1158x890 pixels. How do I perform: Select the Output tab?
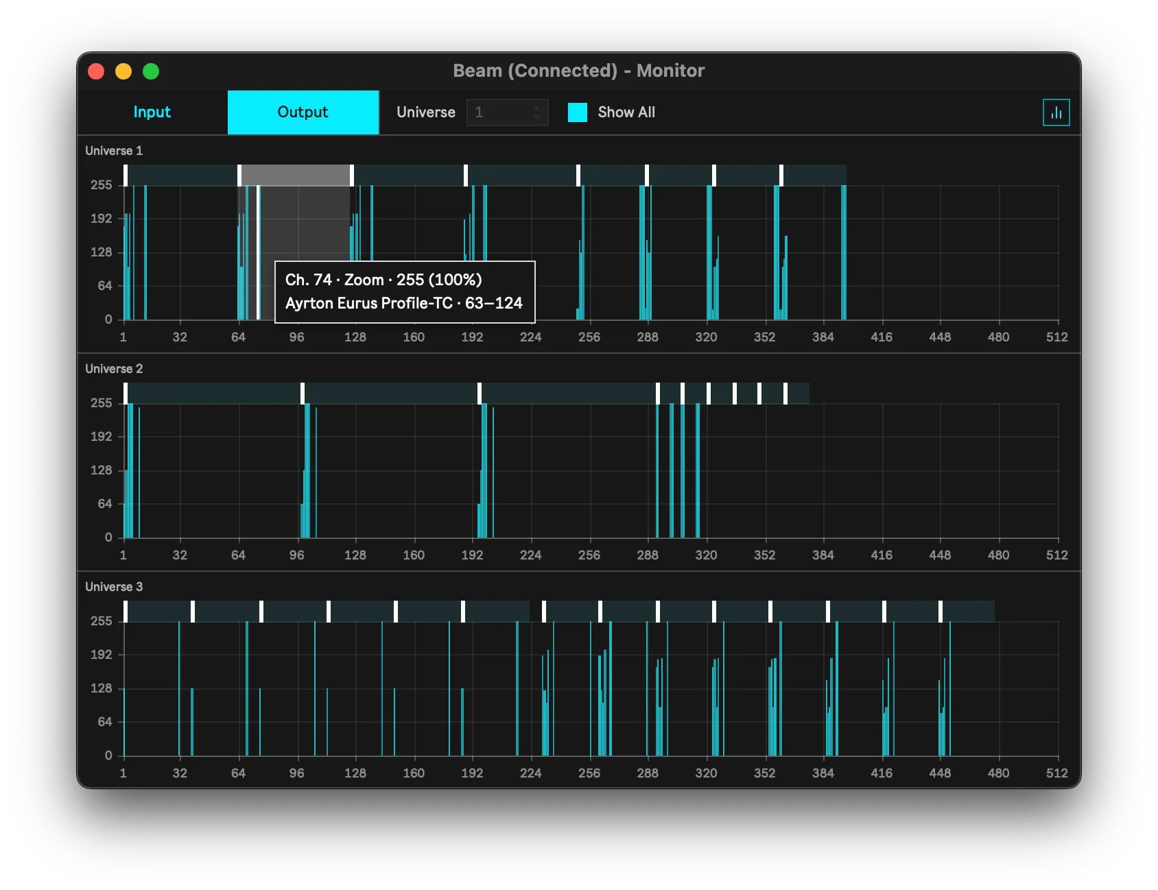[x=303, y=112]
